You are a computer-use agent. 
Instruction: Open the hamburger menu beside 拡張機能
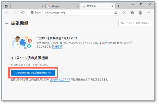click(7, 23)
